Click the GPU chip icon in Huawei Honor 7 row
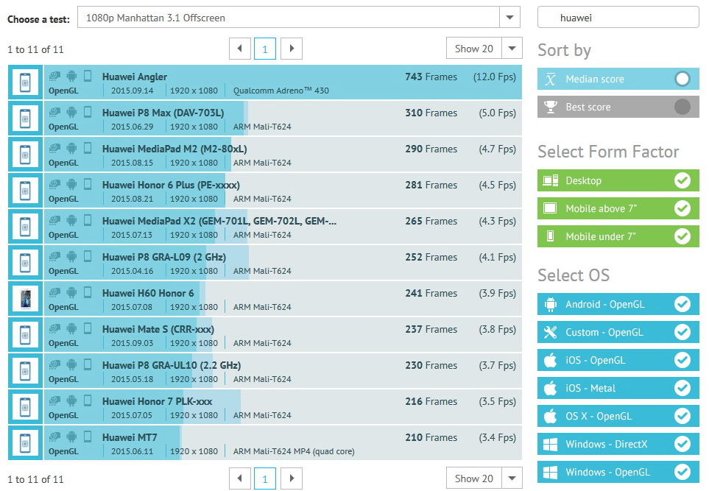Screen dimensions: 709x491 coord(54,400)
